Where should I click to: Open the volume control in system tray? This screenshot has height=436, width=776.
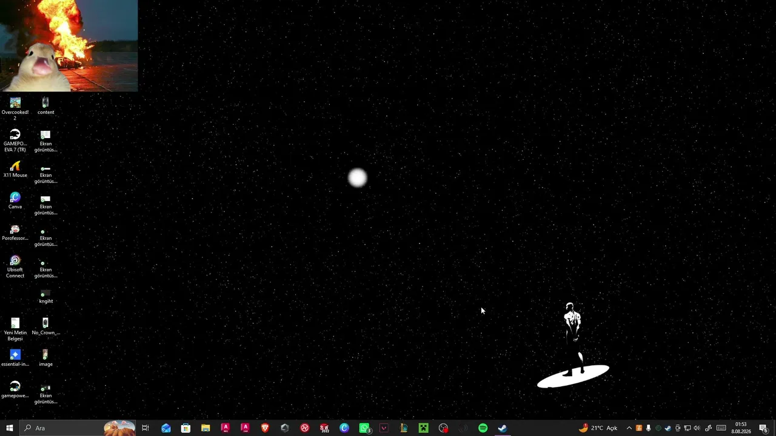click(x=697, y=428)
